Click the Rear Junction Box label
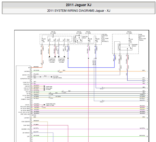The image size is (156, 142). (x=142, y=37)
